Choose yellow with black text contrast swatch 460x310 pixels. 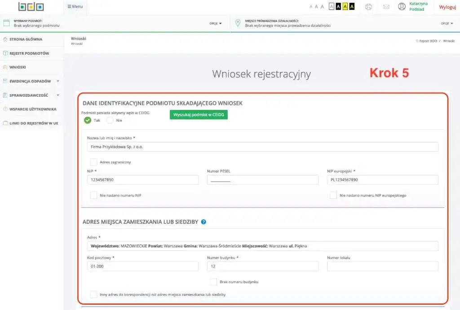(345, 6)
